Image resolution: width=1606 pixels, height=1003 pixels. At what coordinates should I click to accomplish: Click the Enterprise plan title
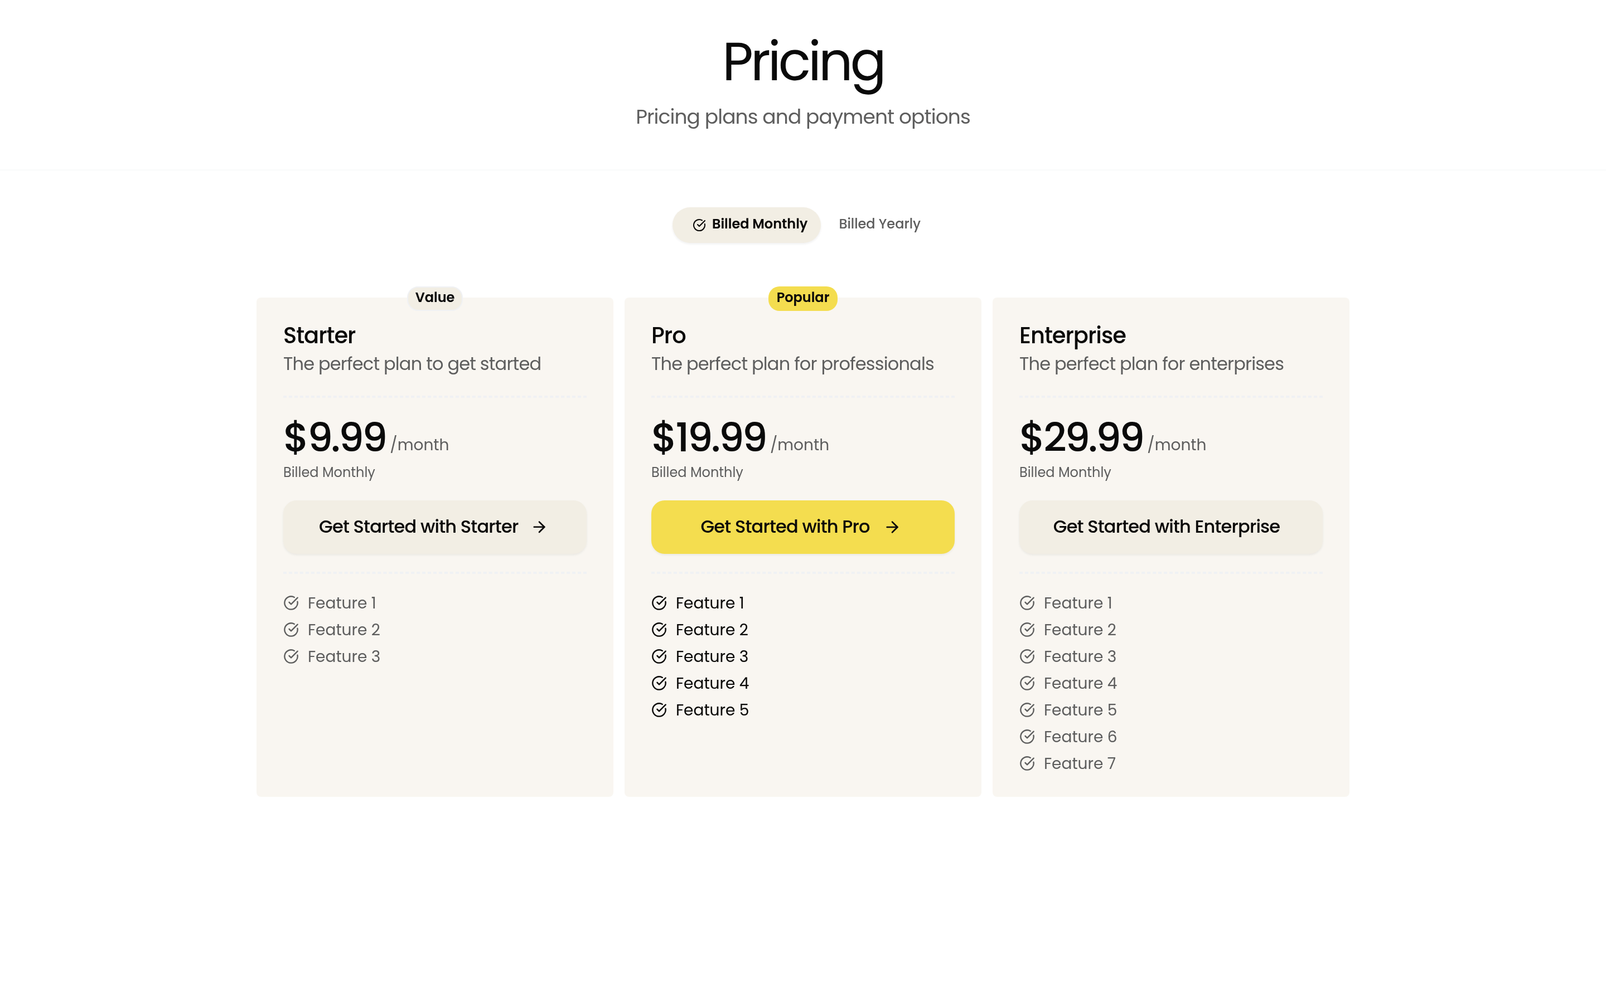pyautogui.click(x=1072, y=335)
